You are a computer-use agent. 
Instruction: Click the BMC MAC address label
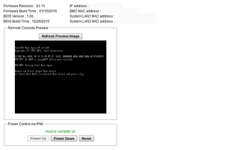(85, 11)
